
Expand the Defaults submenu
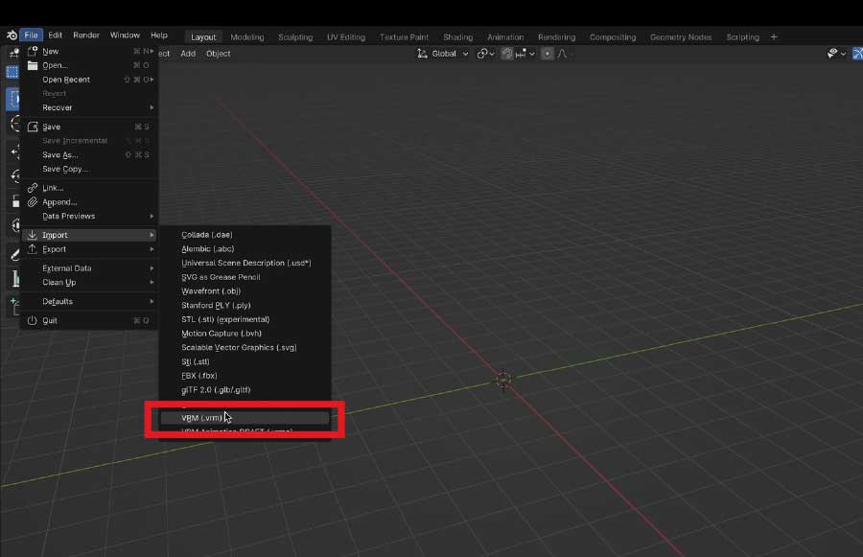click(88, 301)
